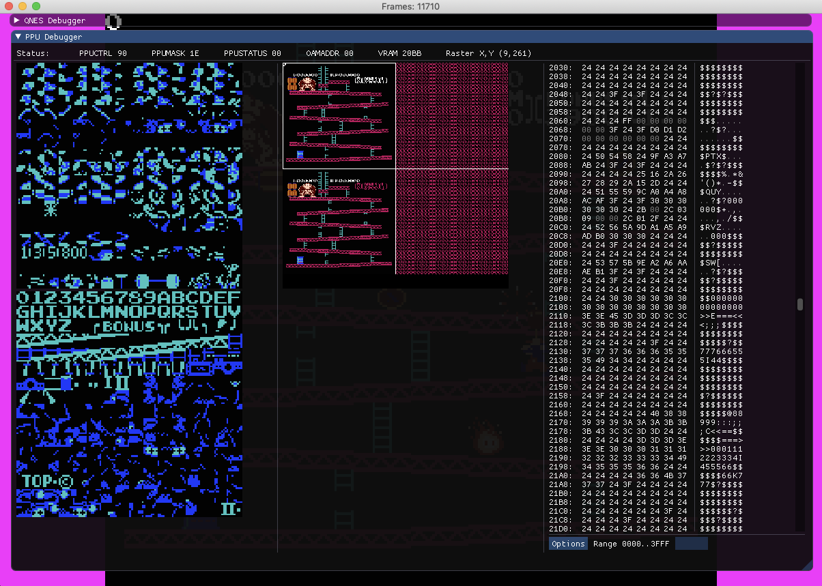
Task: Select the digit 0 tile in the character set
Action: point(22,297)
